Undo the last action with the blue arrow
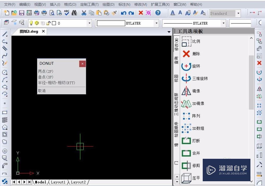The height and width of the screenshot is (186, 265). 123,13
